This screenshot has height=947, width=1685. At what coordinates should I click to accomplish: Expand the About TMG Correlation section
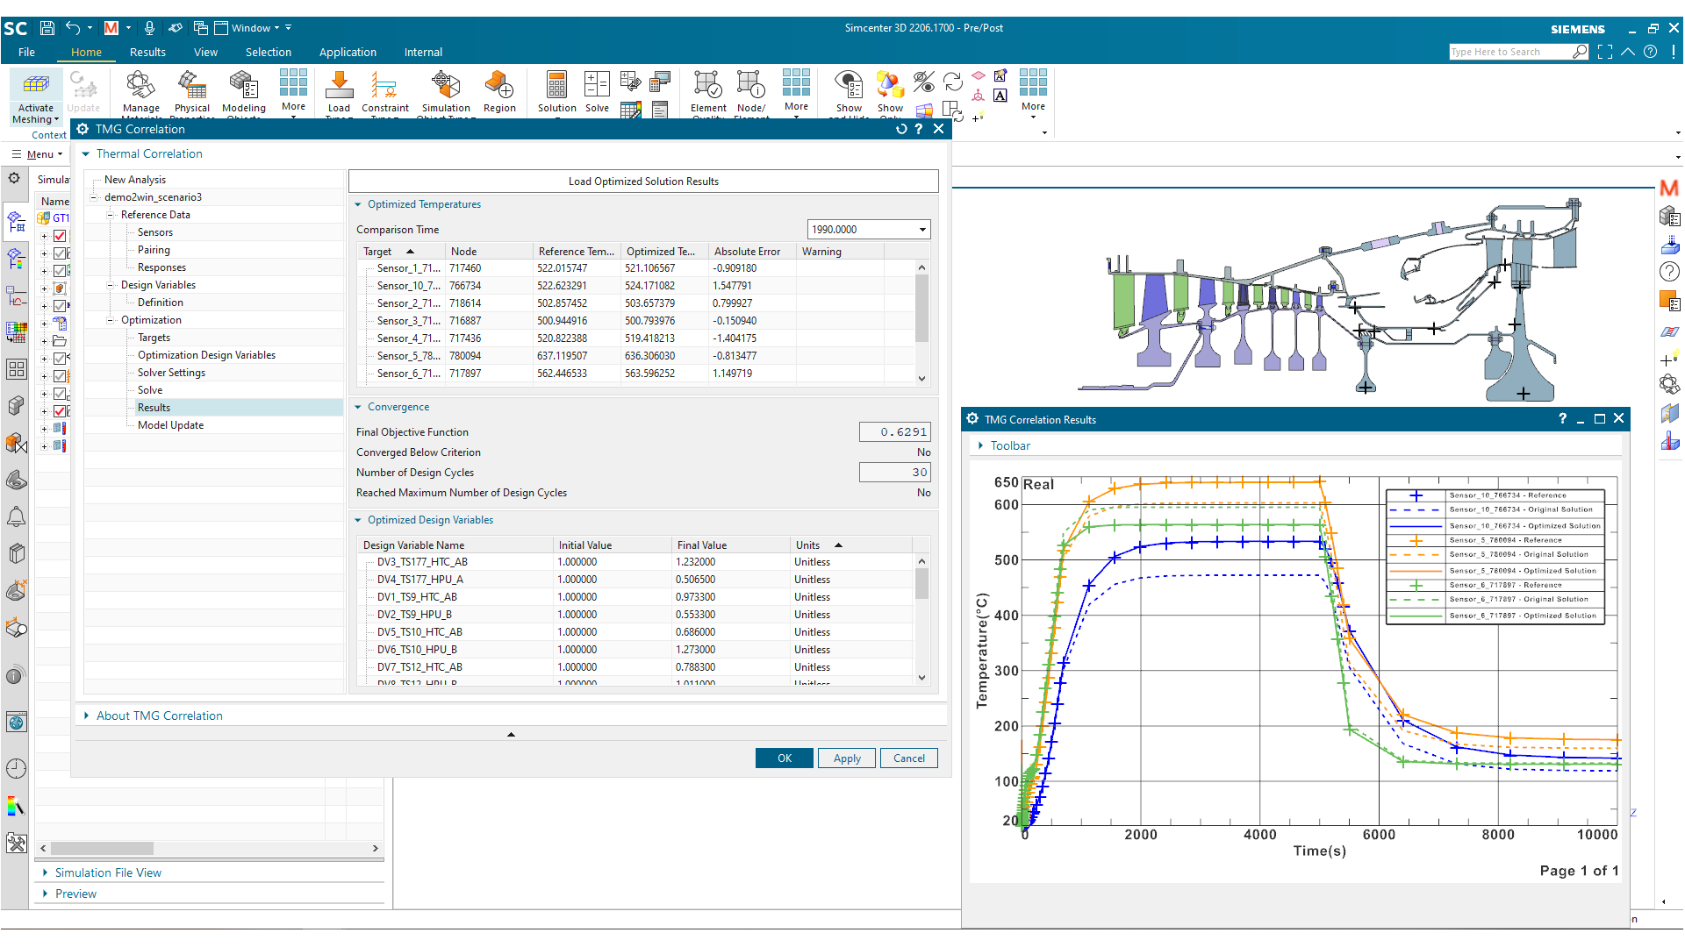87,716
